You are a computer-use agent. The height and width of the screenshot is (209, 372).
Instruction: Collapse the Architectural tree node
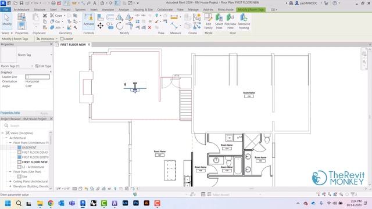(x=6, y=138)
